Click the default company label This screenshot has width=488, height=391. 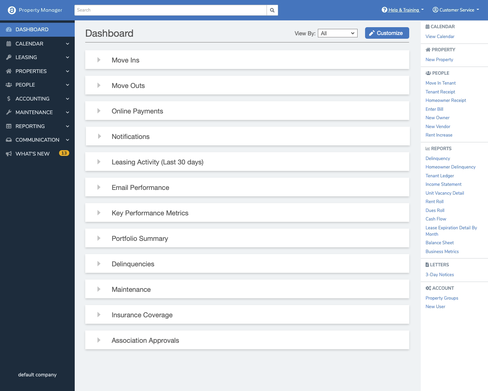tap(37, 375)
